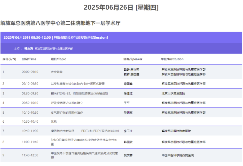
Task: Click the 时间/Time column header
Action: [29, 59]
